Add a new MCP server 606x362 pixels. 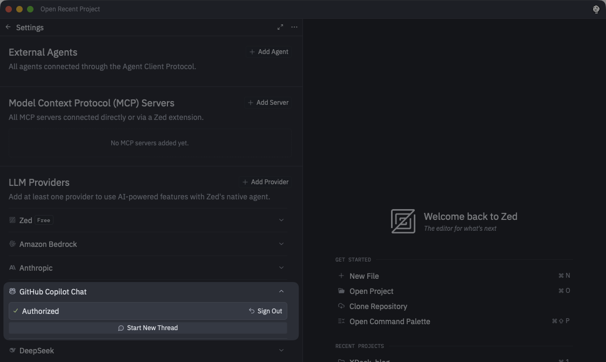[268, 103]
